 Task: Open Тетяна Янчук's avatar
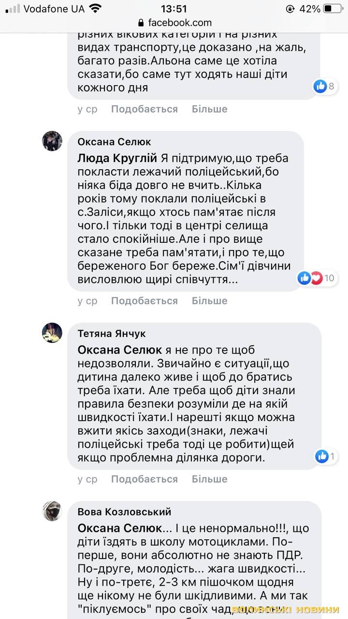pyautogui.click(x=52, y=333)
